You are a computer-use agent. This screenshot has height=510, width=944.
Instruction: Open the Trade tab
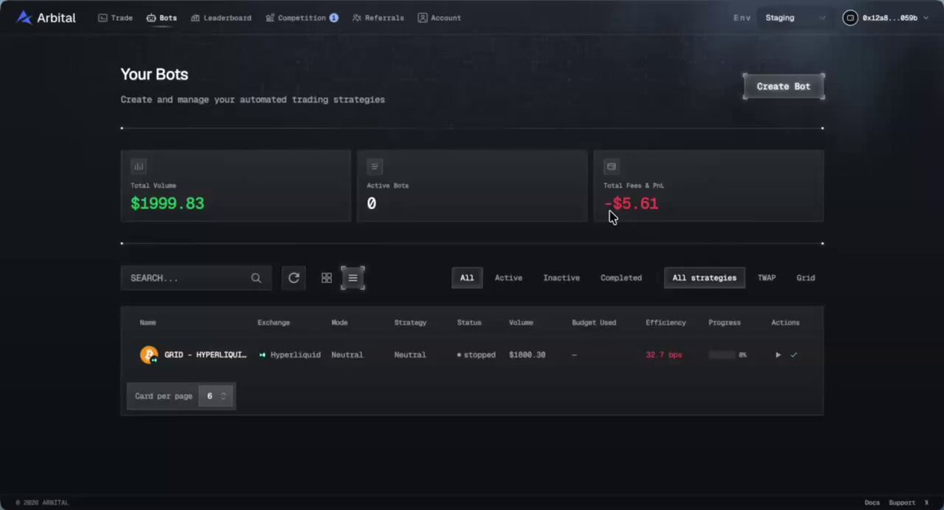tap(115, 17)
